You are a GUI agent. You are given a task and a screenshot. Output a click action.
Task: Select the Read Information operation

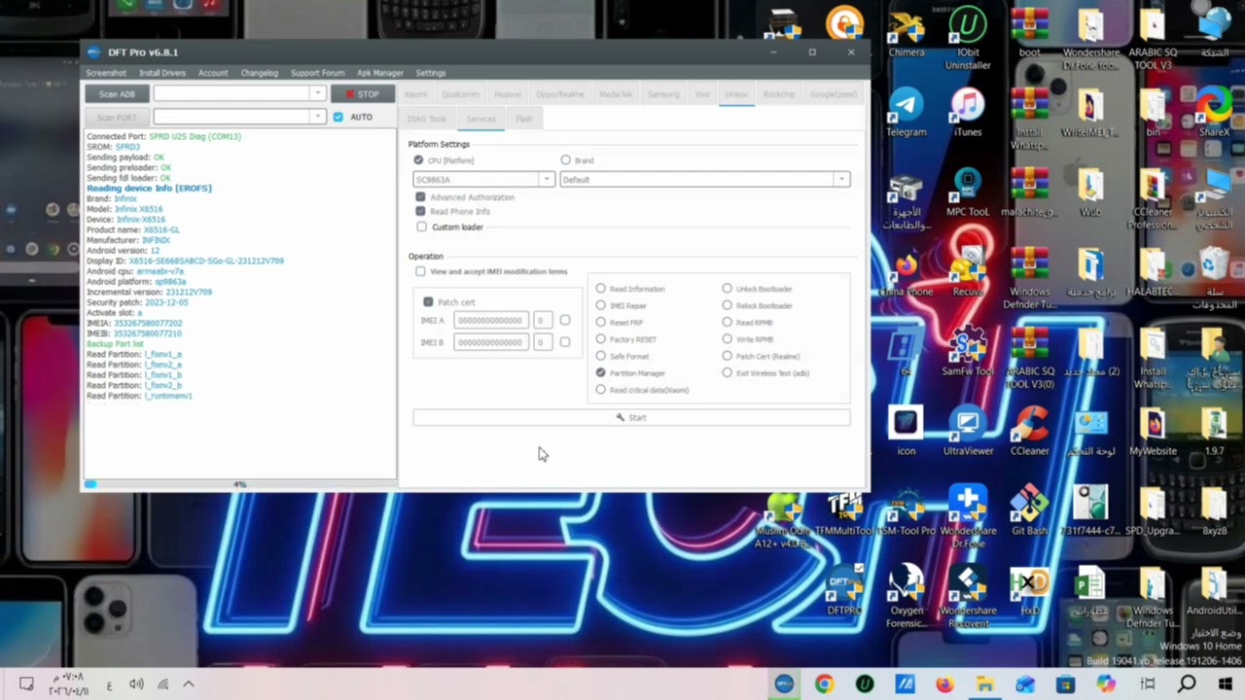tap(600, 289)
